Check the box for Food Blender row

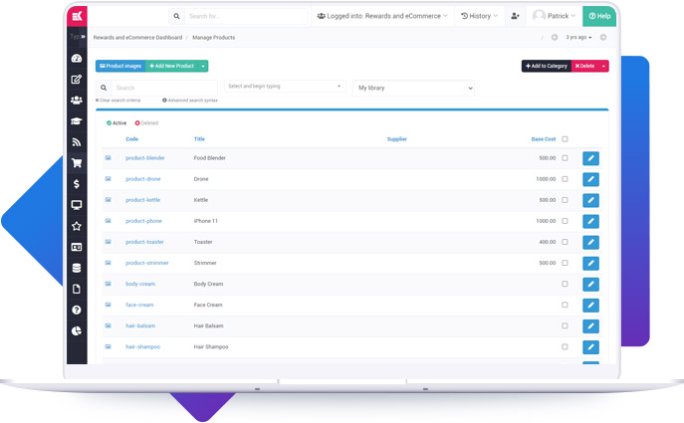click(x=565, y=158)
